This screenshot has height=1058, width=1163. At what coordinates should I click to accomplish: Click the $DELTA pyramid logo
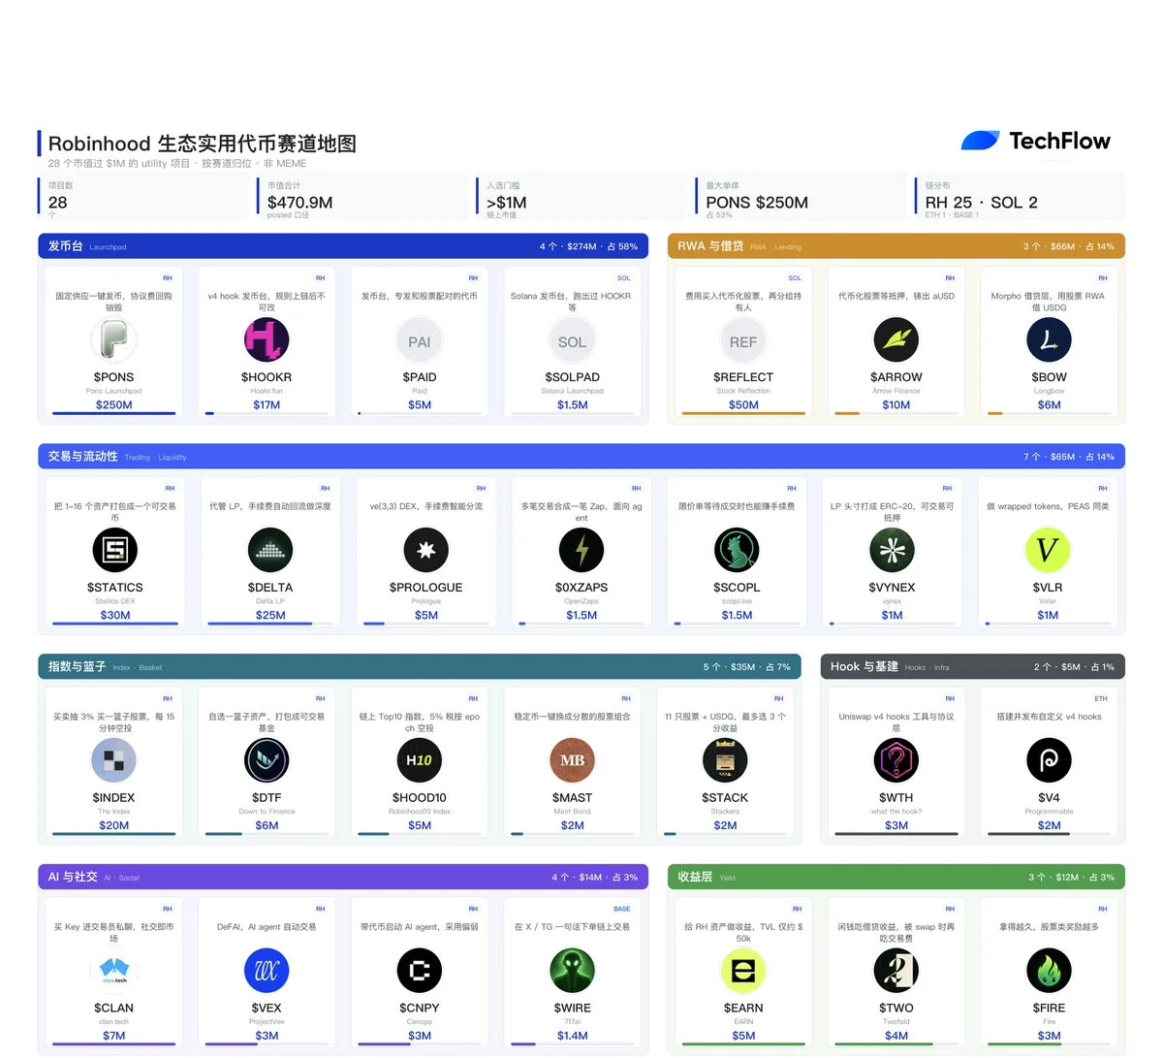[270, 551]
